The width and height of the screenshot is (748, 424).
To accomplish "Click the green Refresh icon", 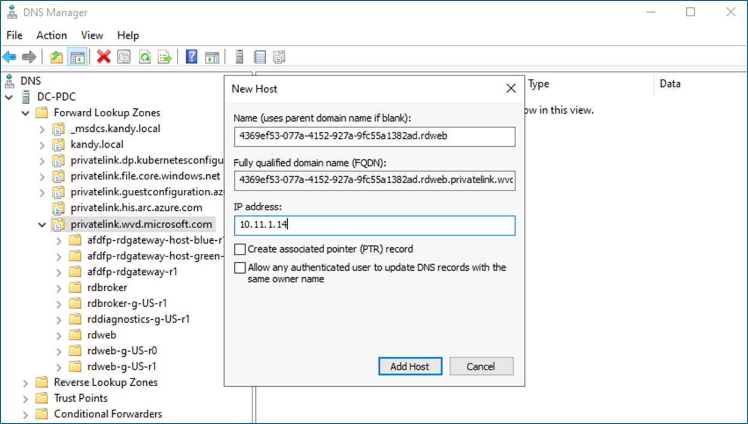I will (x=144, y=57).
